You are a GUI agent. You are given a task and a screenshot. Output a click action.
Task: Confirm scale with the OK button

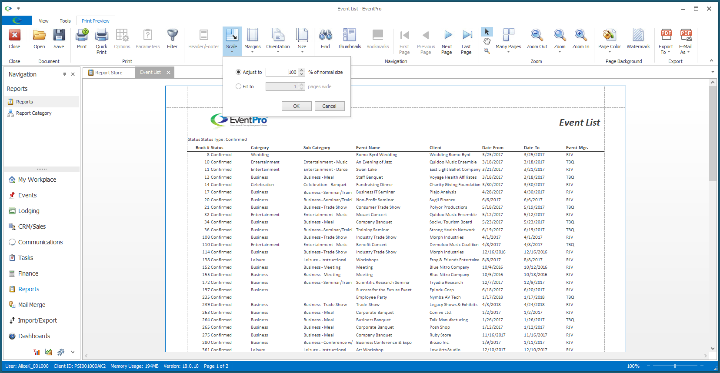[x=296, y=106]
